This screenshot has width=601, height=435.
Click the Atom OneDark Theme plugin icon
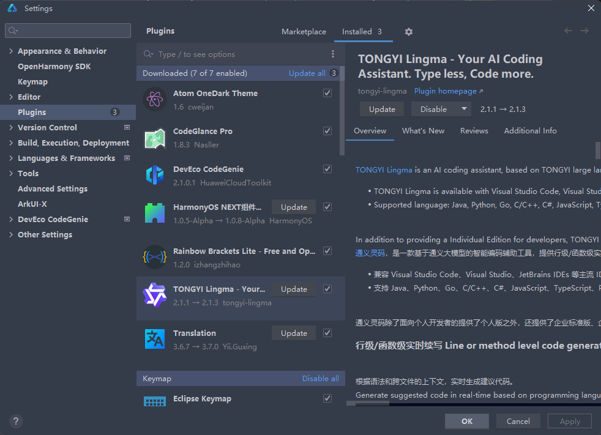tap(154, 99)
